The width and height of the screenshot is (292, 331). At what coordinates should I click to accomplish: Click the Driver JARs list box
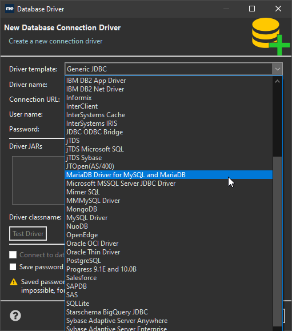[38, 180]
